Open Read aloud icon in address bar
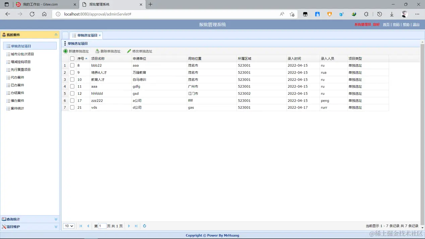425x239 pixels. [282, 14]
